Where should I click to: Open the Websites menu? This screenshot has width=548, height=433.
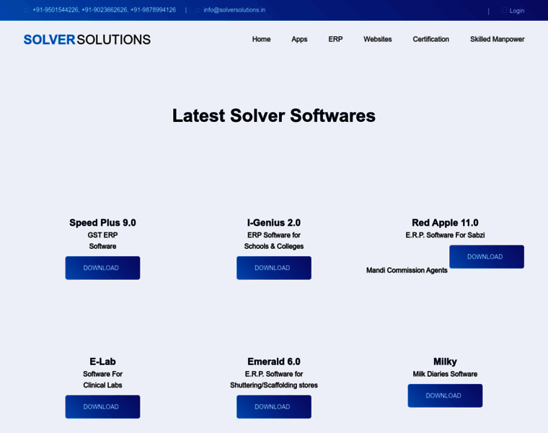(x=378, y=39)
